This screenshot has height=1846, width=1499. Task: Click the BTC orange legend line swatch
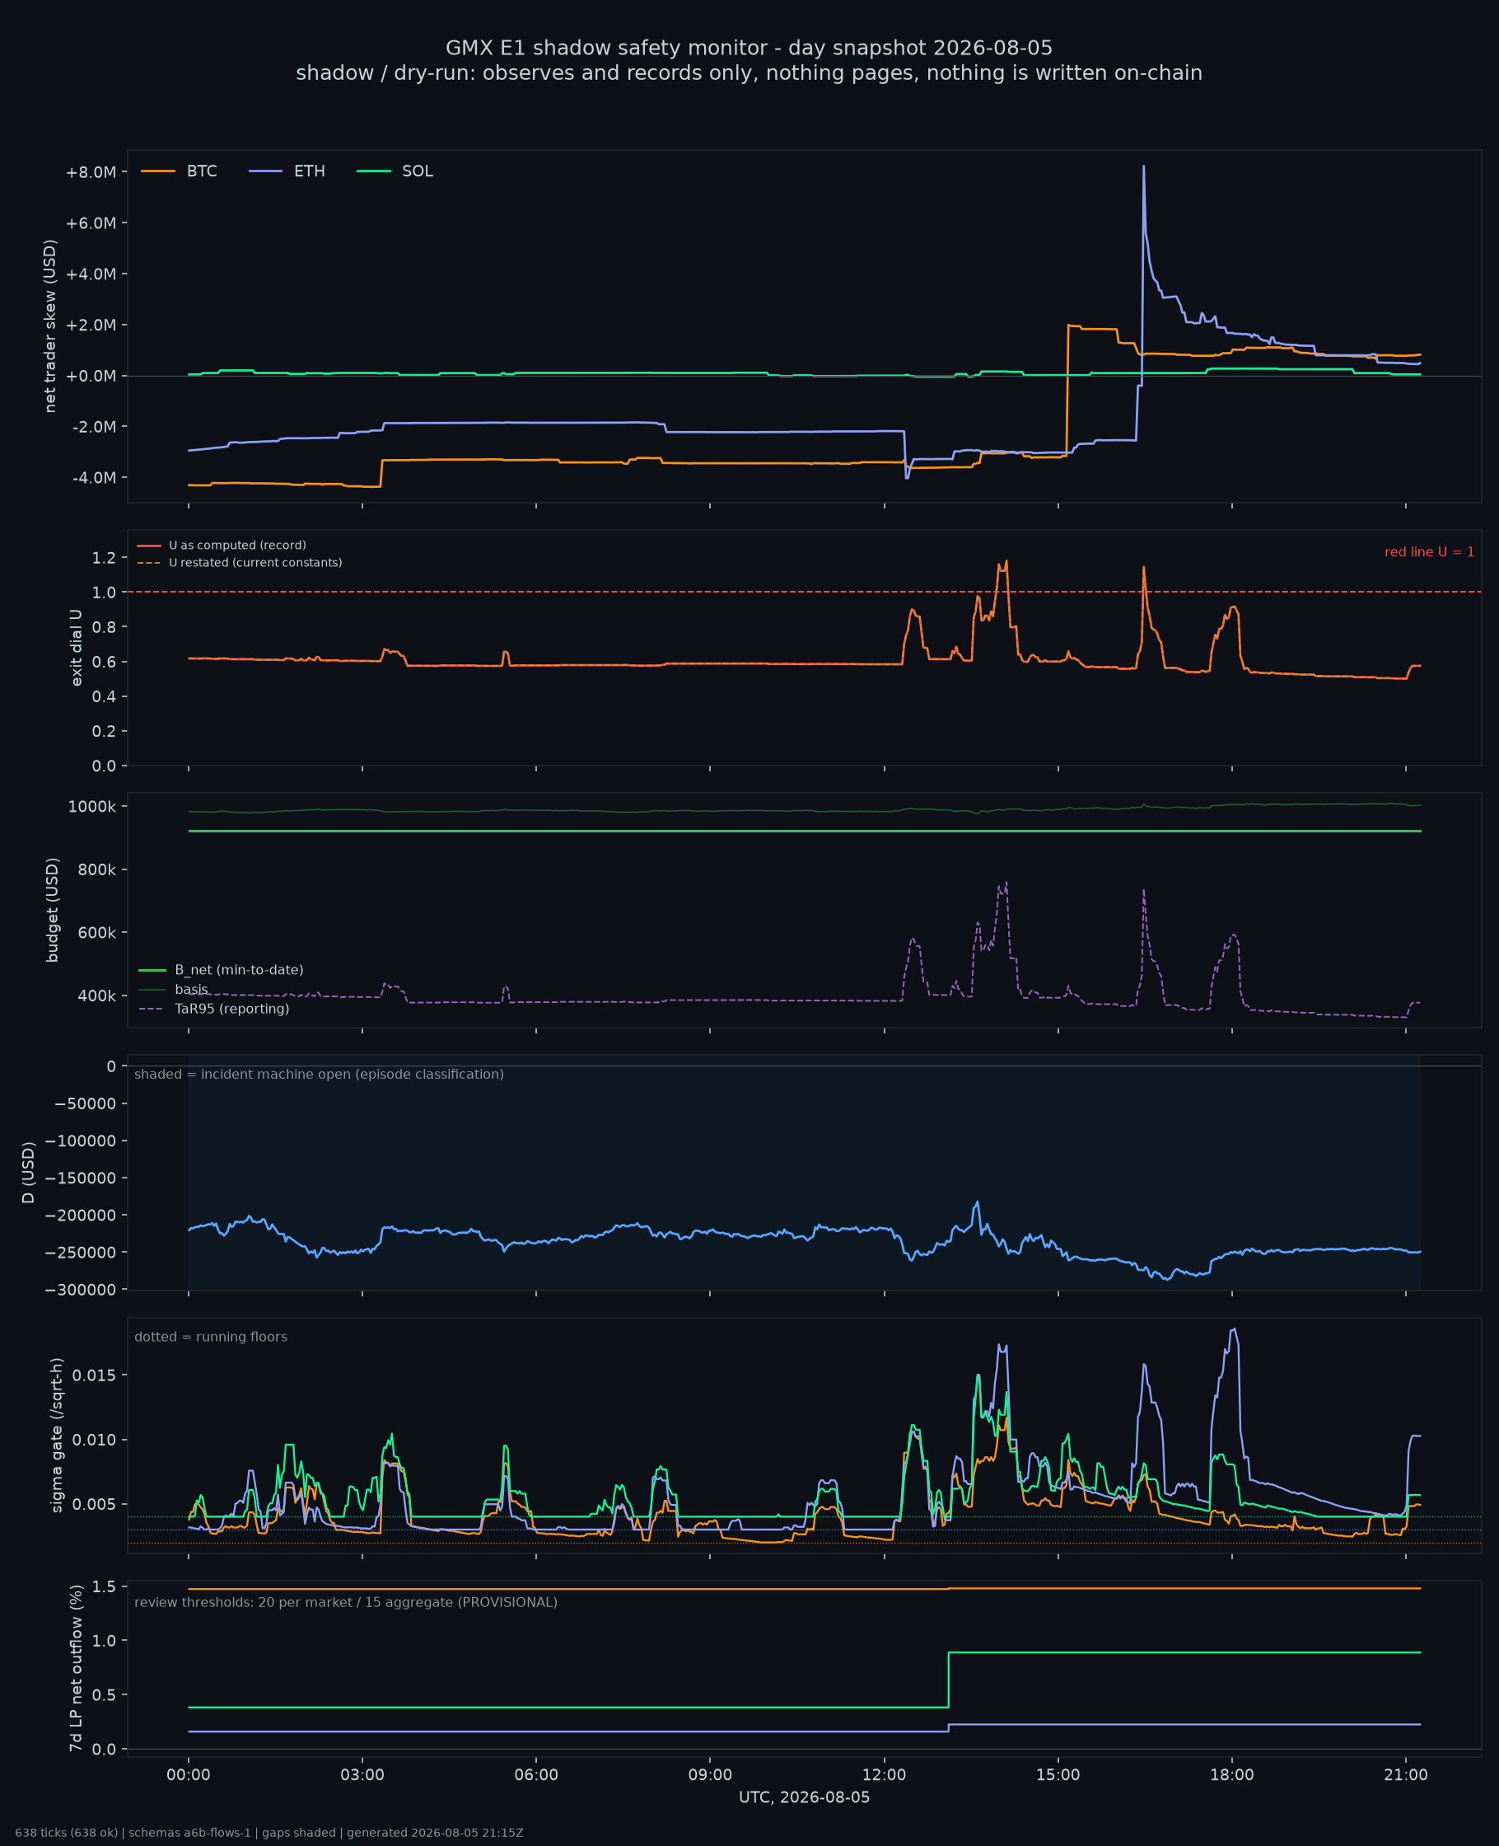click(x=158, y=171)
